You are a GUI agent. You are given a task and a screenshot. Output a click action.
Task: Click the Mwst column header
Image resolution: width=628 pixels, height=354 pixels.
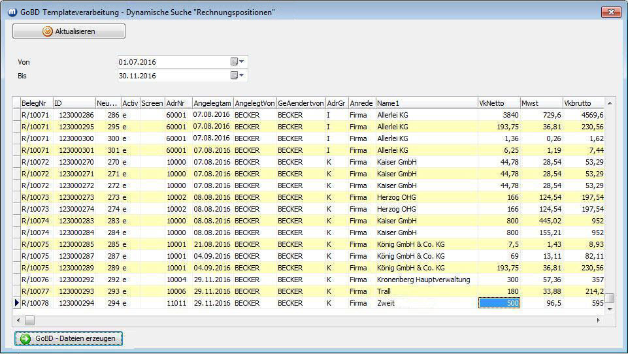pyautogui.click(x=540, y=103)
